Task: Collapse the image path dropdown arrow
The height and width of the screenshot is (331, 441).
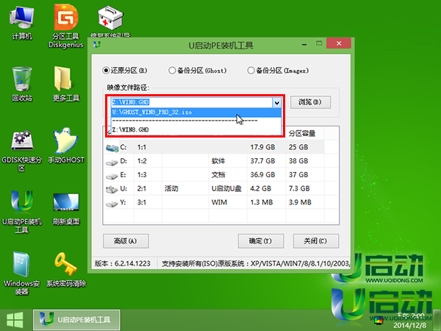Action: (x=277, y=102)
